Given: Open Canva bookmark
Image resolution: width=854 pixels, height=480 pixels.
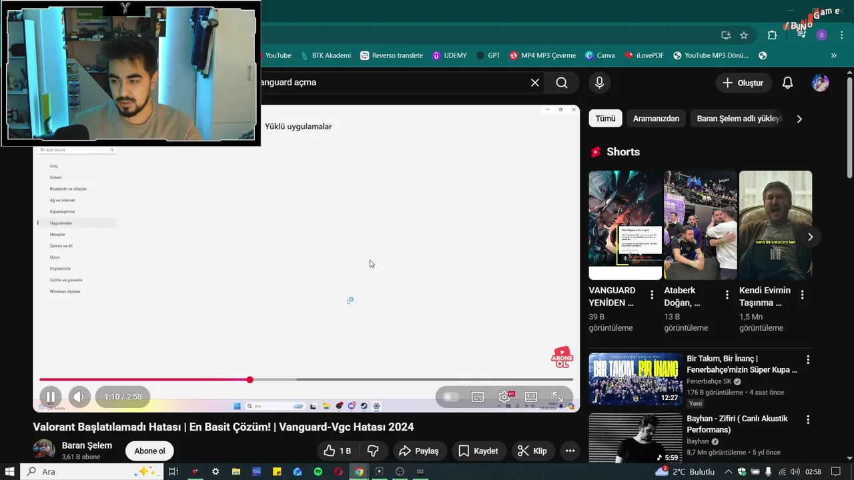Looking at the screenshot, I should coord(600,55).
